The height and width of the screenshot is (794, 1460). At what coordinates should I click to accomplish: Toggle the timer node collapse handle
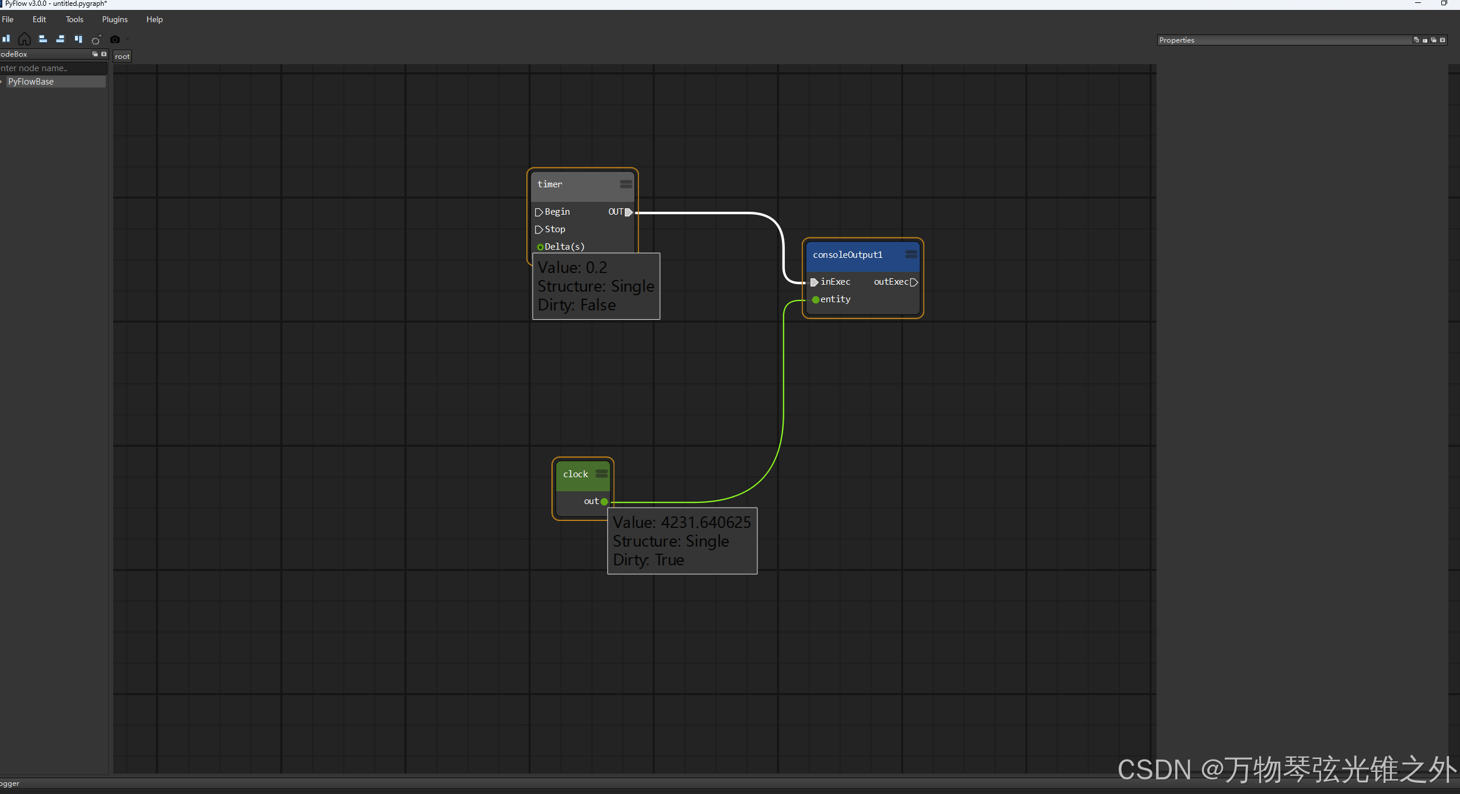tap(626, 184)
